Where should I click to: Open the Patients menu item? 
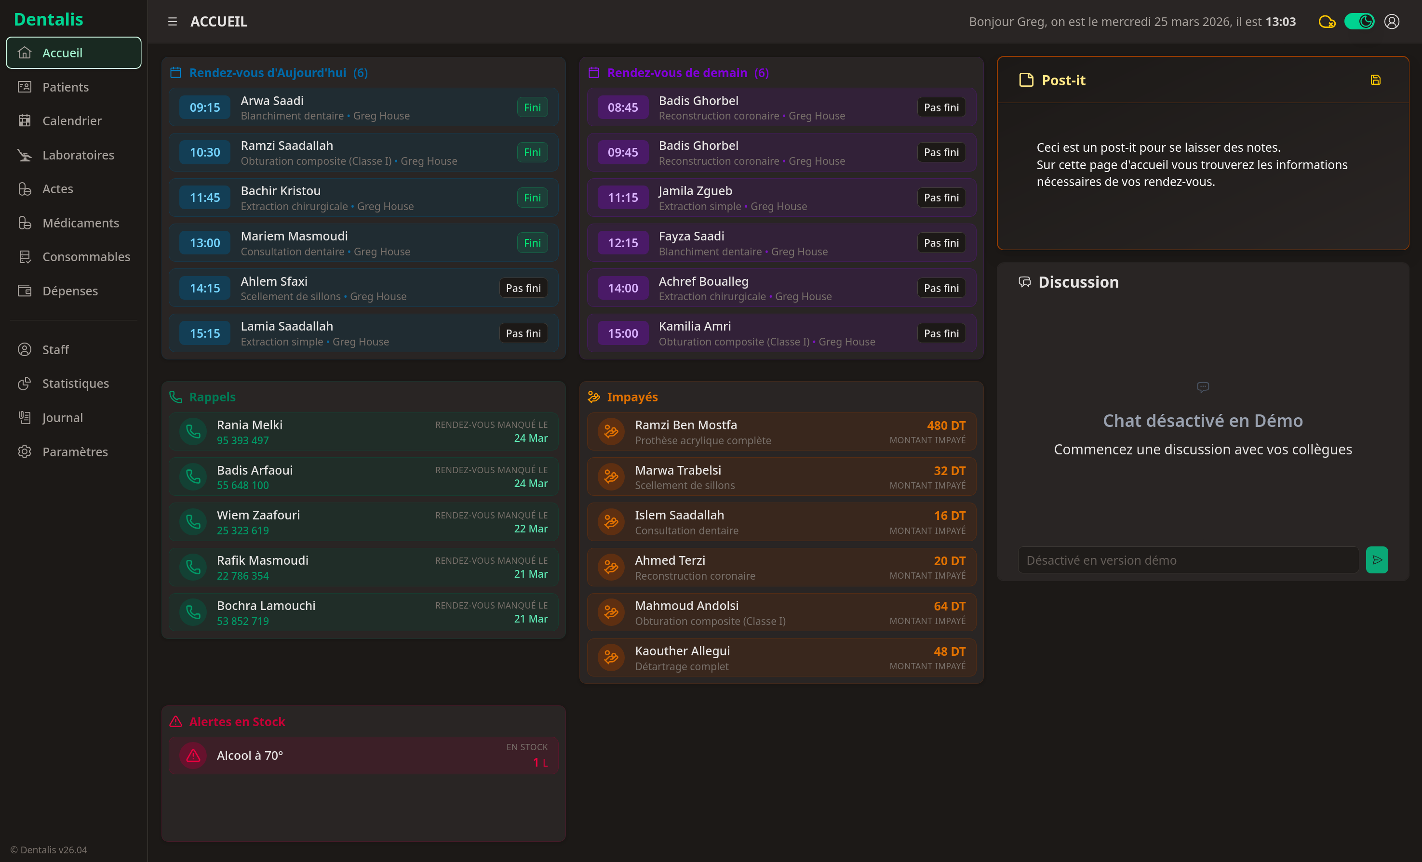[65, 87]
